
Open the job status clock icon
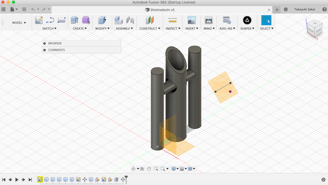285,9
